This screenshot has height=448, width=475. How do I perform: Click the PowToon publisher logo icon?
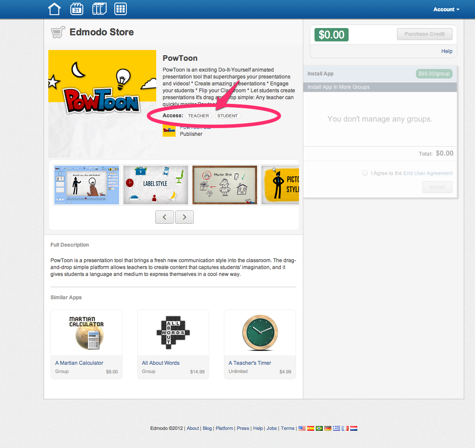point(169,131)
